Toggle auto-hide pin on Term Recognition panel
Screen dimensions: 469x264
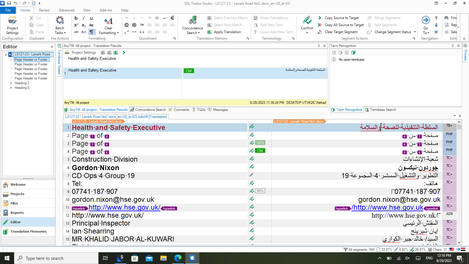coord(453,46)
